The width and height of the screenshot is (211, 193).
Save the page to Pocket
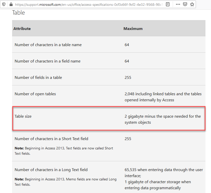[x=185, y=5]
